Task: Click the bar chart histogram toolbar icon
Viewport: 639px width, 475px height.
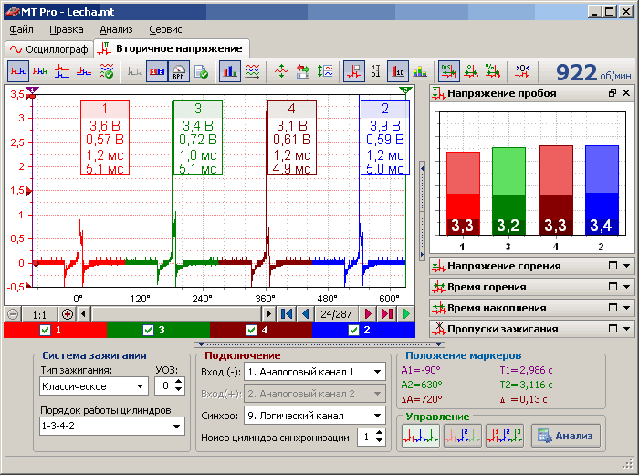Action: 229,70
